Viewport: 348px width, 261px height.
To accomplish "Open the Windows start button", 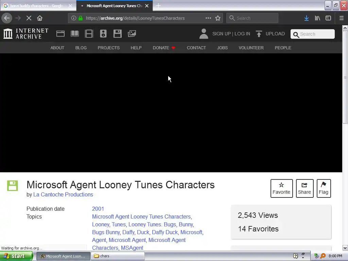I will pyautogui.click(x=16, y=256).
